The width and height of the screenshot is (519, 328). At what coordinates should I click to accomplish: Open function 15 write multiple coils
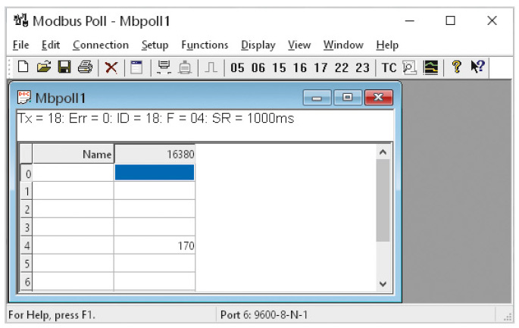coord(279,68)
